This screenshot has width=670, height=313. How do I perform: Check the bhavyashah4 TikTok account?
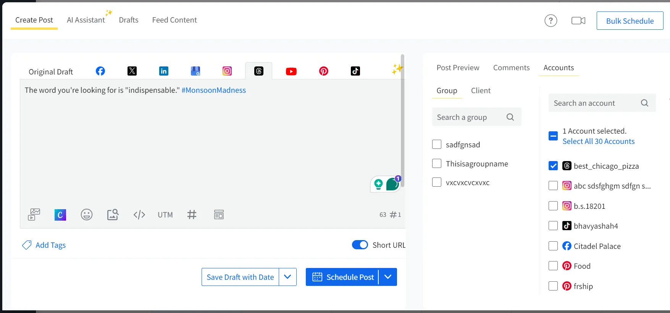[553, 226]
